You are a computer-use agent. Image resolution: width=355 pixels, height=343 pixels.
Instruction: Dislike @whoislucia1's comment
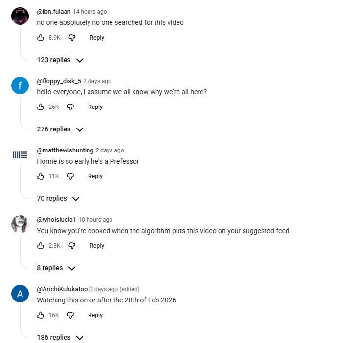pyautogui.click(x=72, y=246)
